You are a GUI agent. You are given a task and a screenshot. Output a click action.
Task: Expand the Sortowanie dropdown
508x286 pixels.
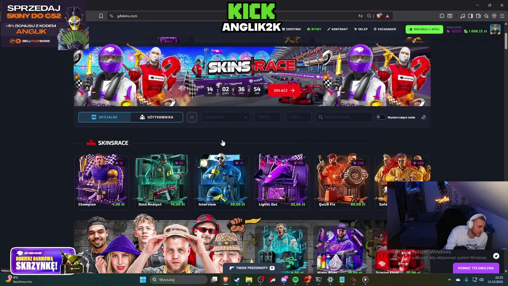click(x=225, y=117)
